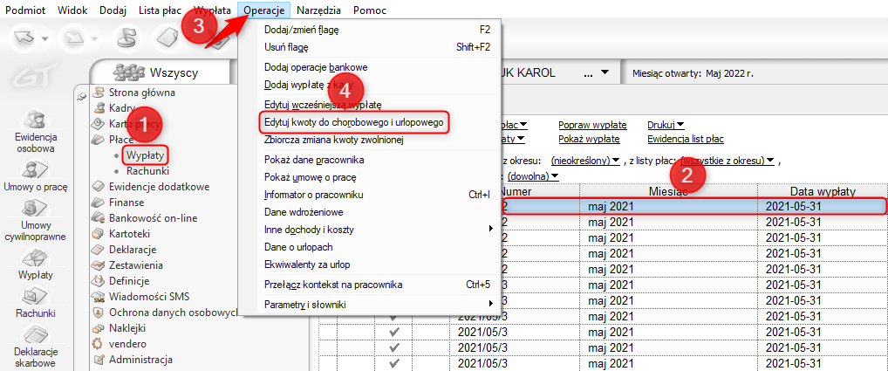Select the Umowy cywilnoprawne sidebar icon
This screenshot has width=888, height=371.
35,210
